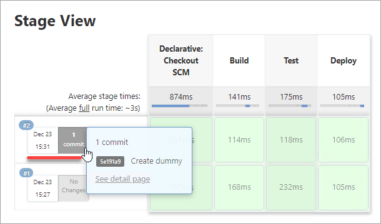This screenshot has height=224, width=381.
Task: Select the Test stage cell showing 232ms
Action: 291,187
